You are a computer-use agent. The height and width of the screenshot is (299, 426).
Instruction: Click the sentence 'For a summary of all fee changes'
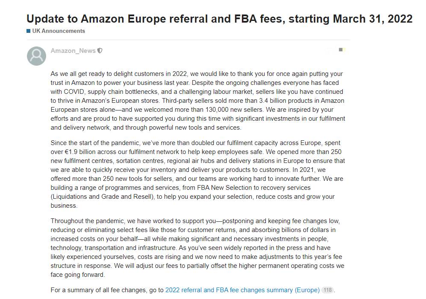100,290
